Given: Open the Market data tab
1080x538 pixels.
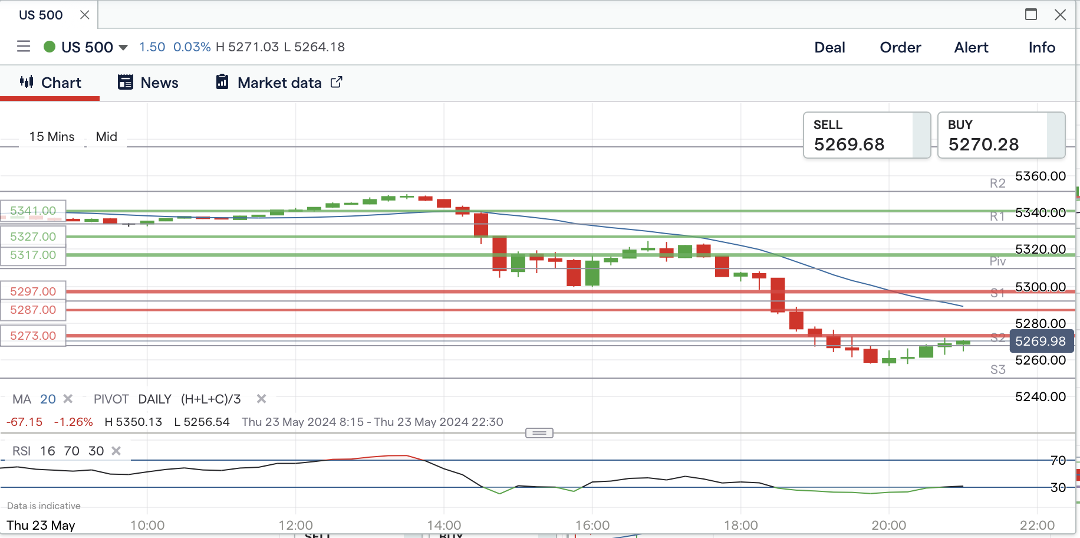Looking at the screenshot, I should click(279, 83).
